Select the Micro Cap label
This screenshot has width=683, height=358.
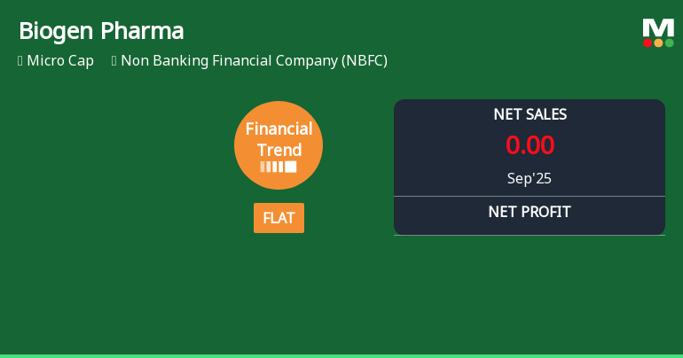tap(60, 61)
